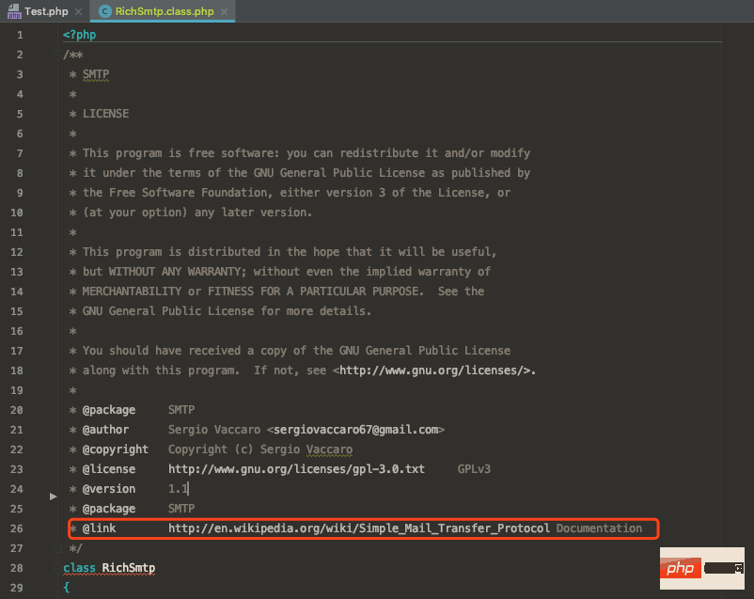Place cursor on the <?php opening tag
The width and height of the screenshot is (754, 599).
click(x=79, y=35)
